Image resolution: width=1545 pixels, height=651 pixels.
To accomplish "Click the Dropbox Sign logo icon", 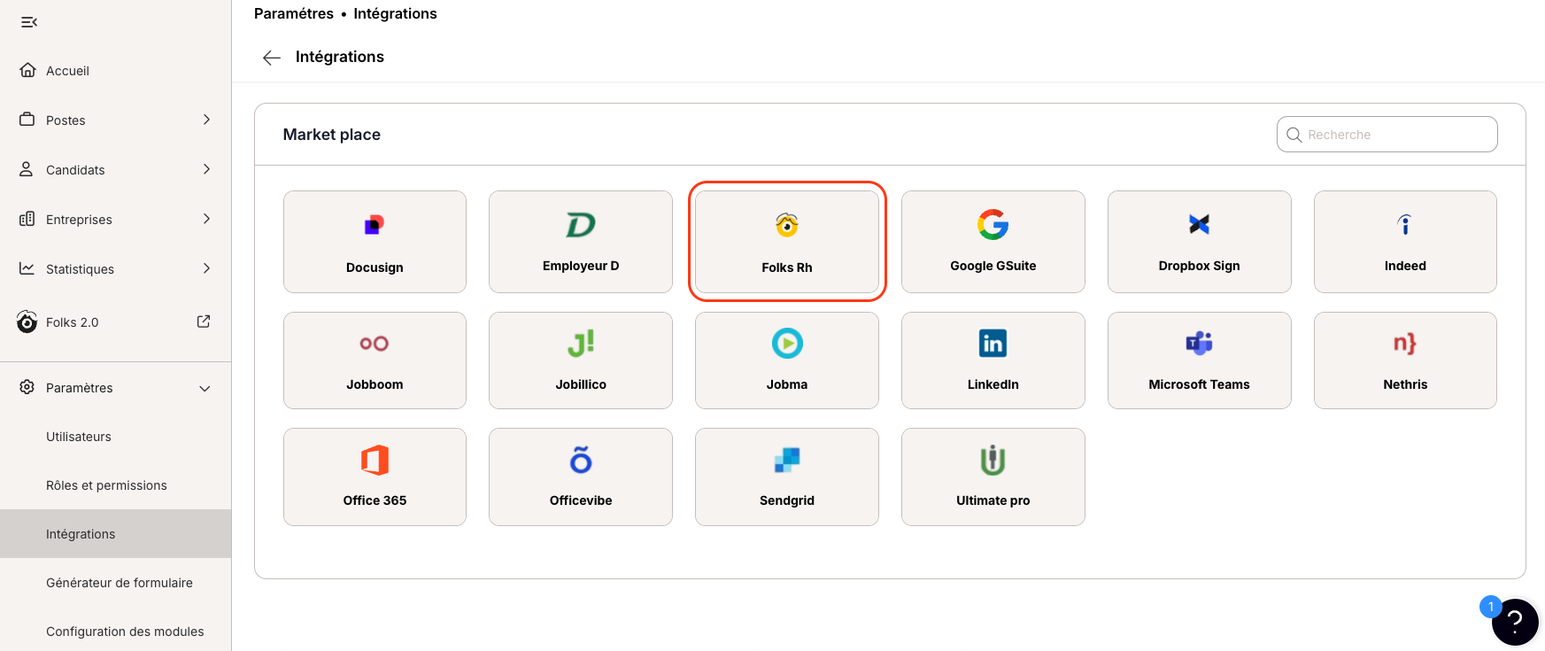I will (1200, 225).
